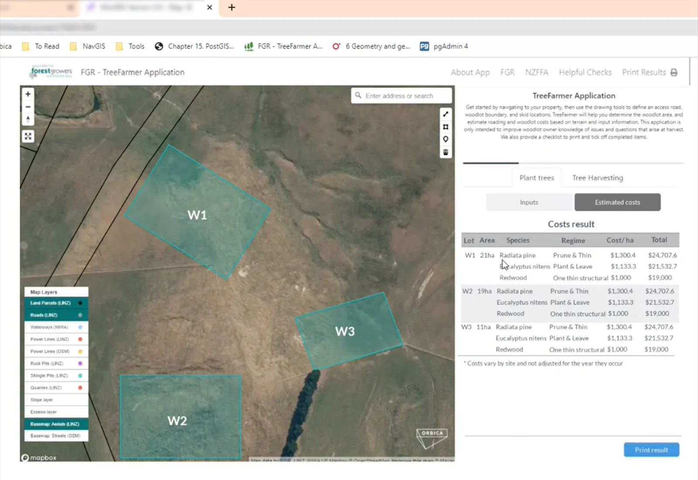698x480 pixels.
Task: Open the About App menu item
Action: point(470,72)
